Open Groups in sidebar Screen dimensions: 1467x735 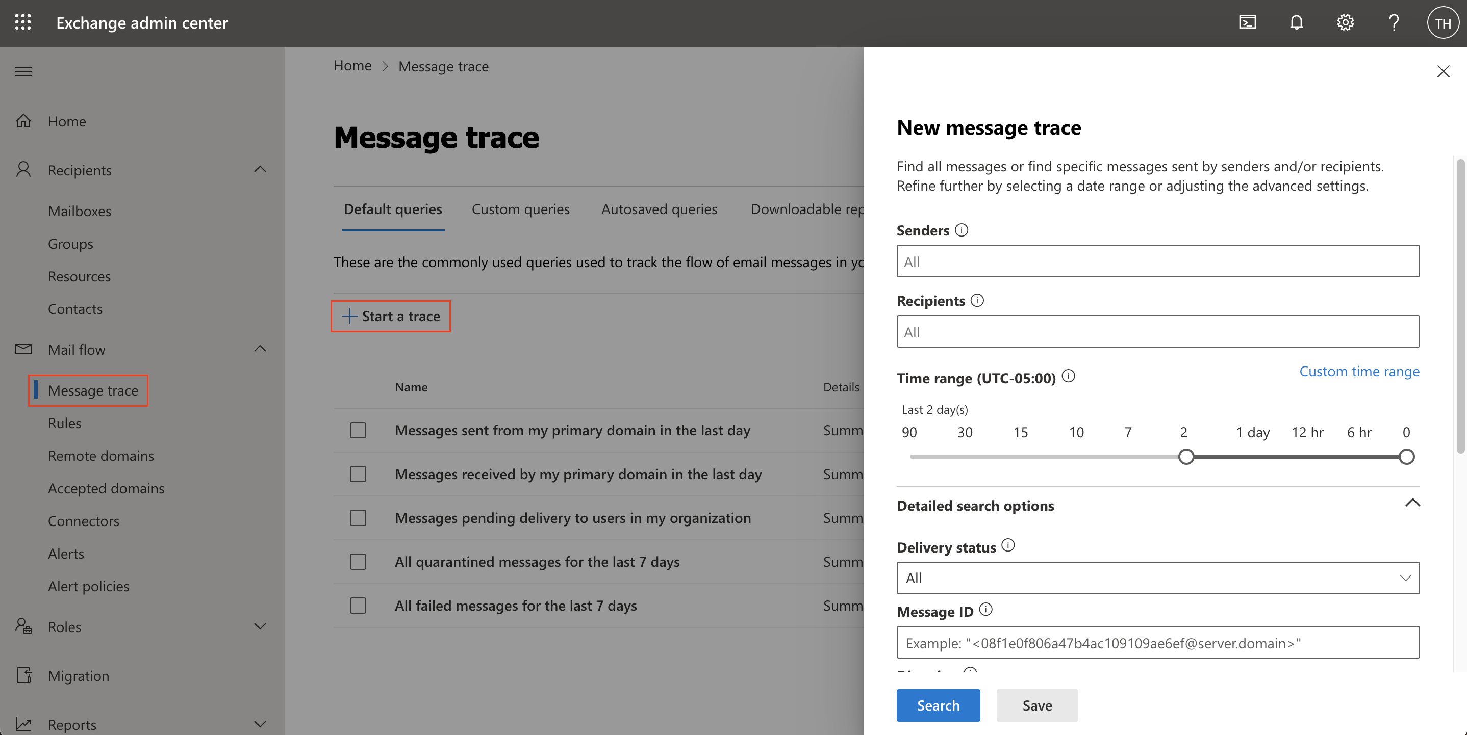pyautogui.click(x=70, y=244)
